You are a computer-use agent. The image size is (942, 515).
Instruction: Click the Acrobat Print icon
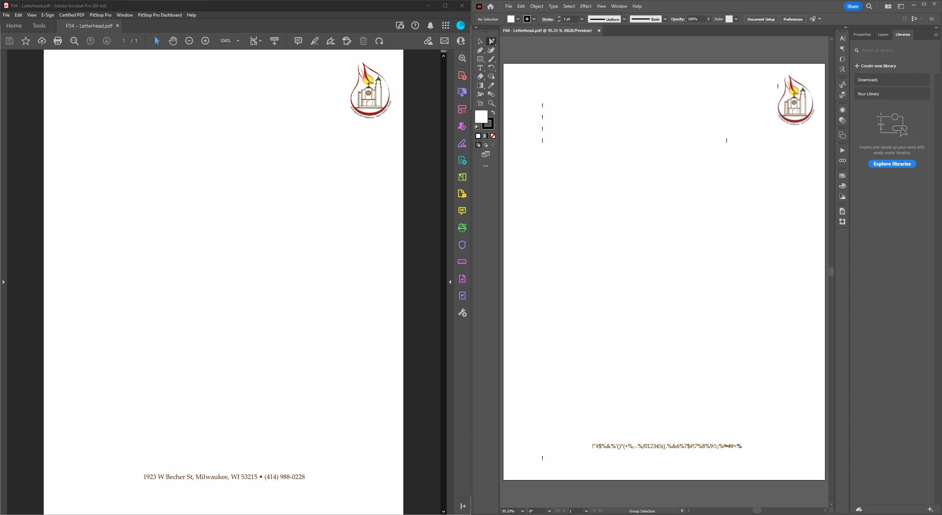pyautogui.click(x=58, y=41)
